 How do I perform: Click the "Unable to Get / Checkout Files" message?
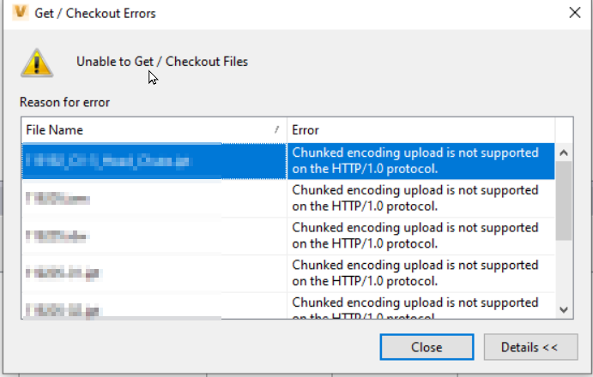click(x=162, y=62)
